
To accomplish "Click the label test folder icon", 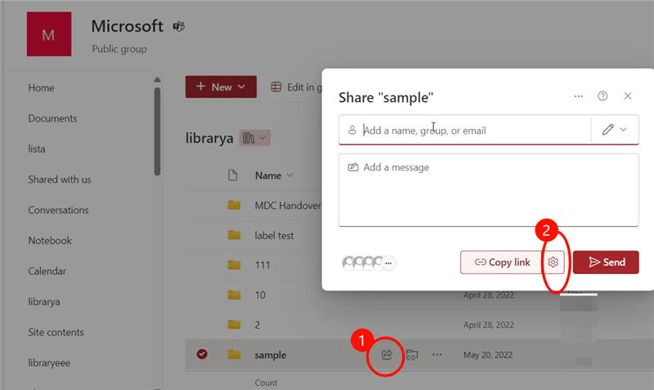I will pyautogui.click(x=234, y=235).
